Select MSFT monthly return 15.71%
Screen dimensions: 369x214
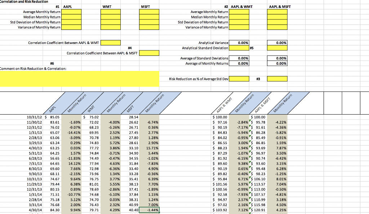[x=149, y=148]
